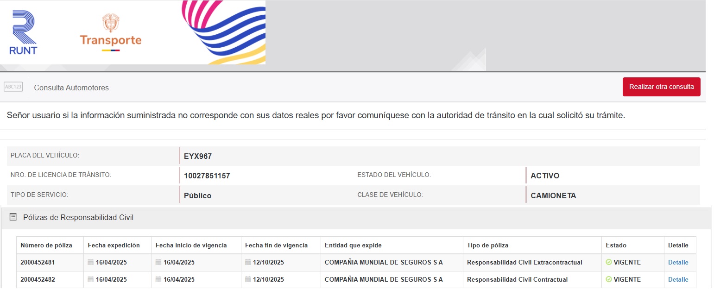Click calendar icon of Fecha inicio de vigencia for policy 2000452481
This screenshot has height=290, width=714.
[x=158, y=262]
